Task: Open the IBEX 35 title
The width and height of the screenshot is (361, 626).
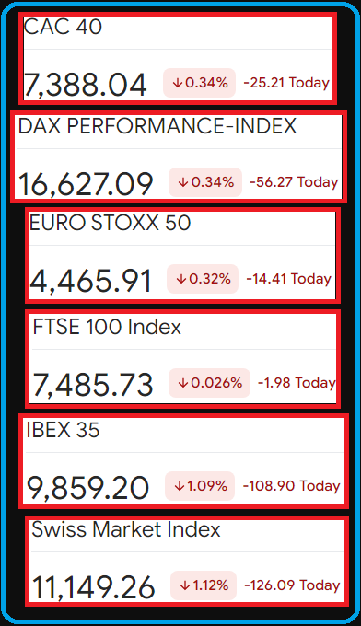Action: click(63, 431)
